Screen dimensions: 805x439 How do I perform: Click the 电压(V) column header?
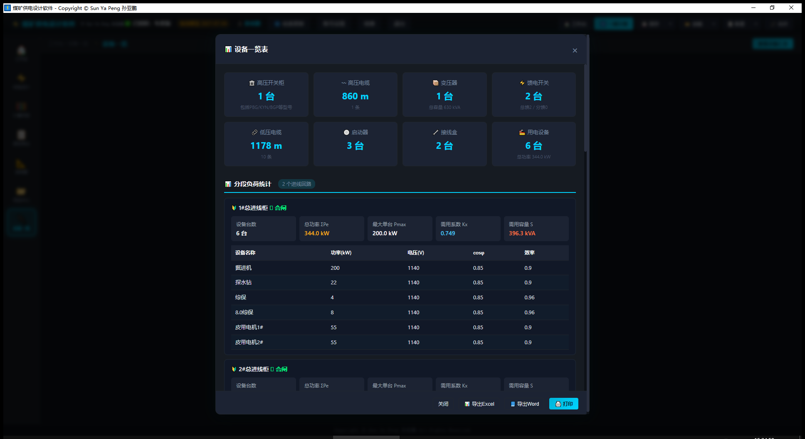click(416, 253)
